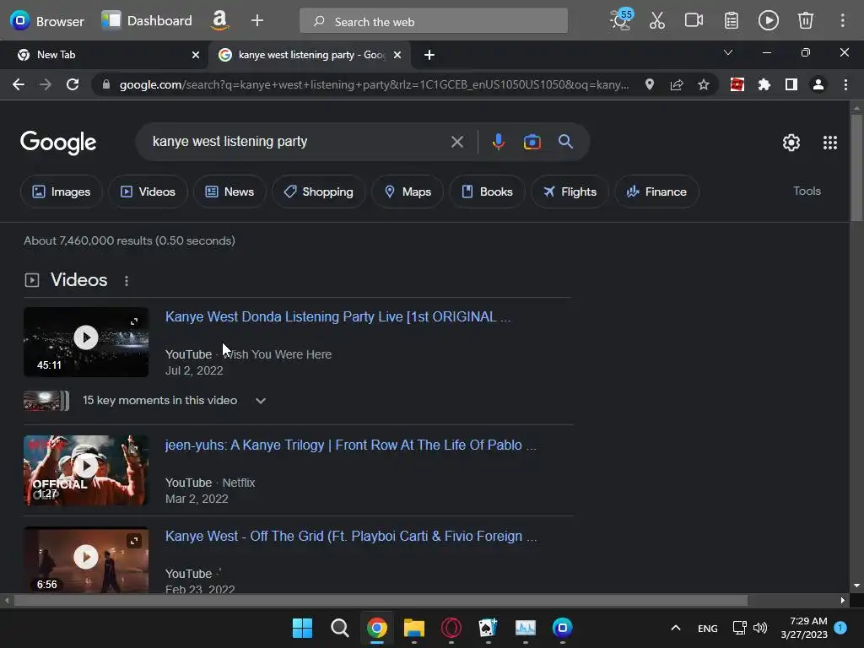Filter results by Maps
The height and width of the screenshot is (648, 864).
click(x=408, y=192)
